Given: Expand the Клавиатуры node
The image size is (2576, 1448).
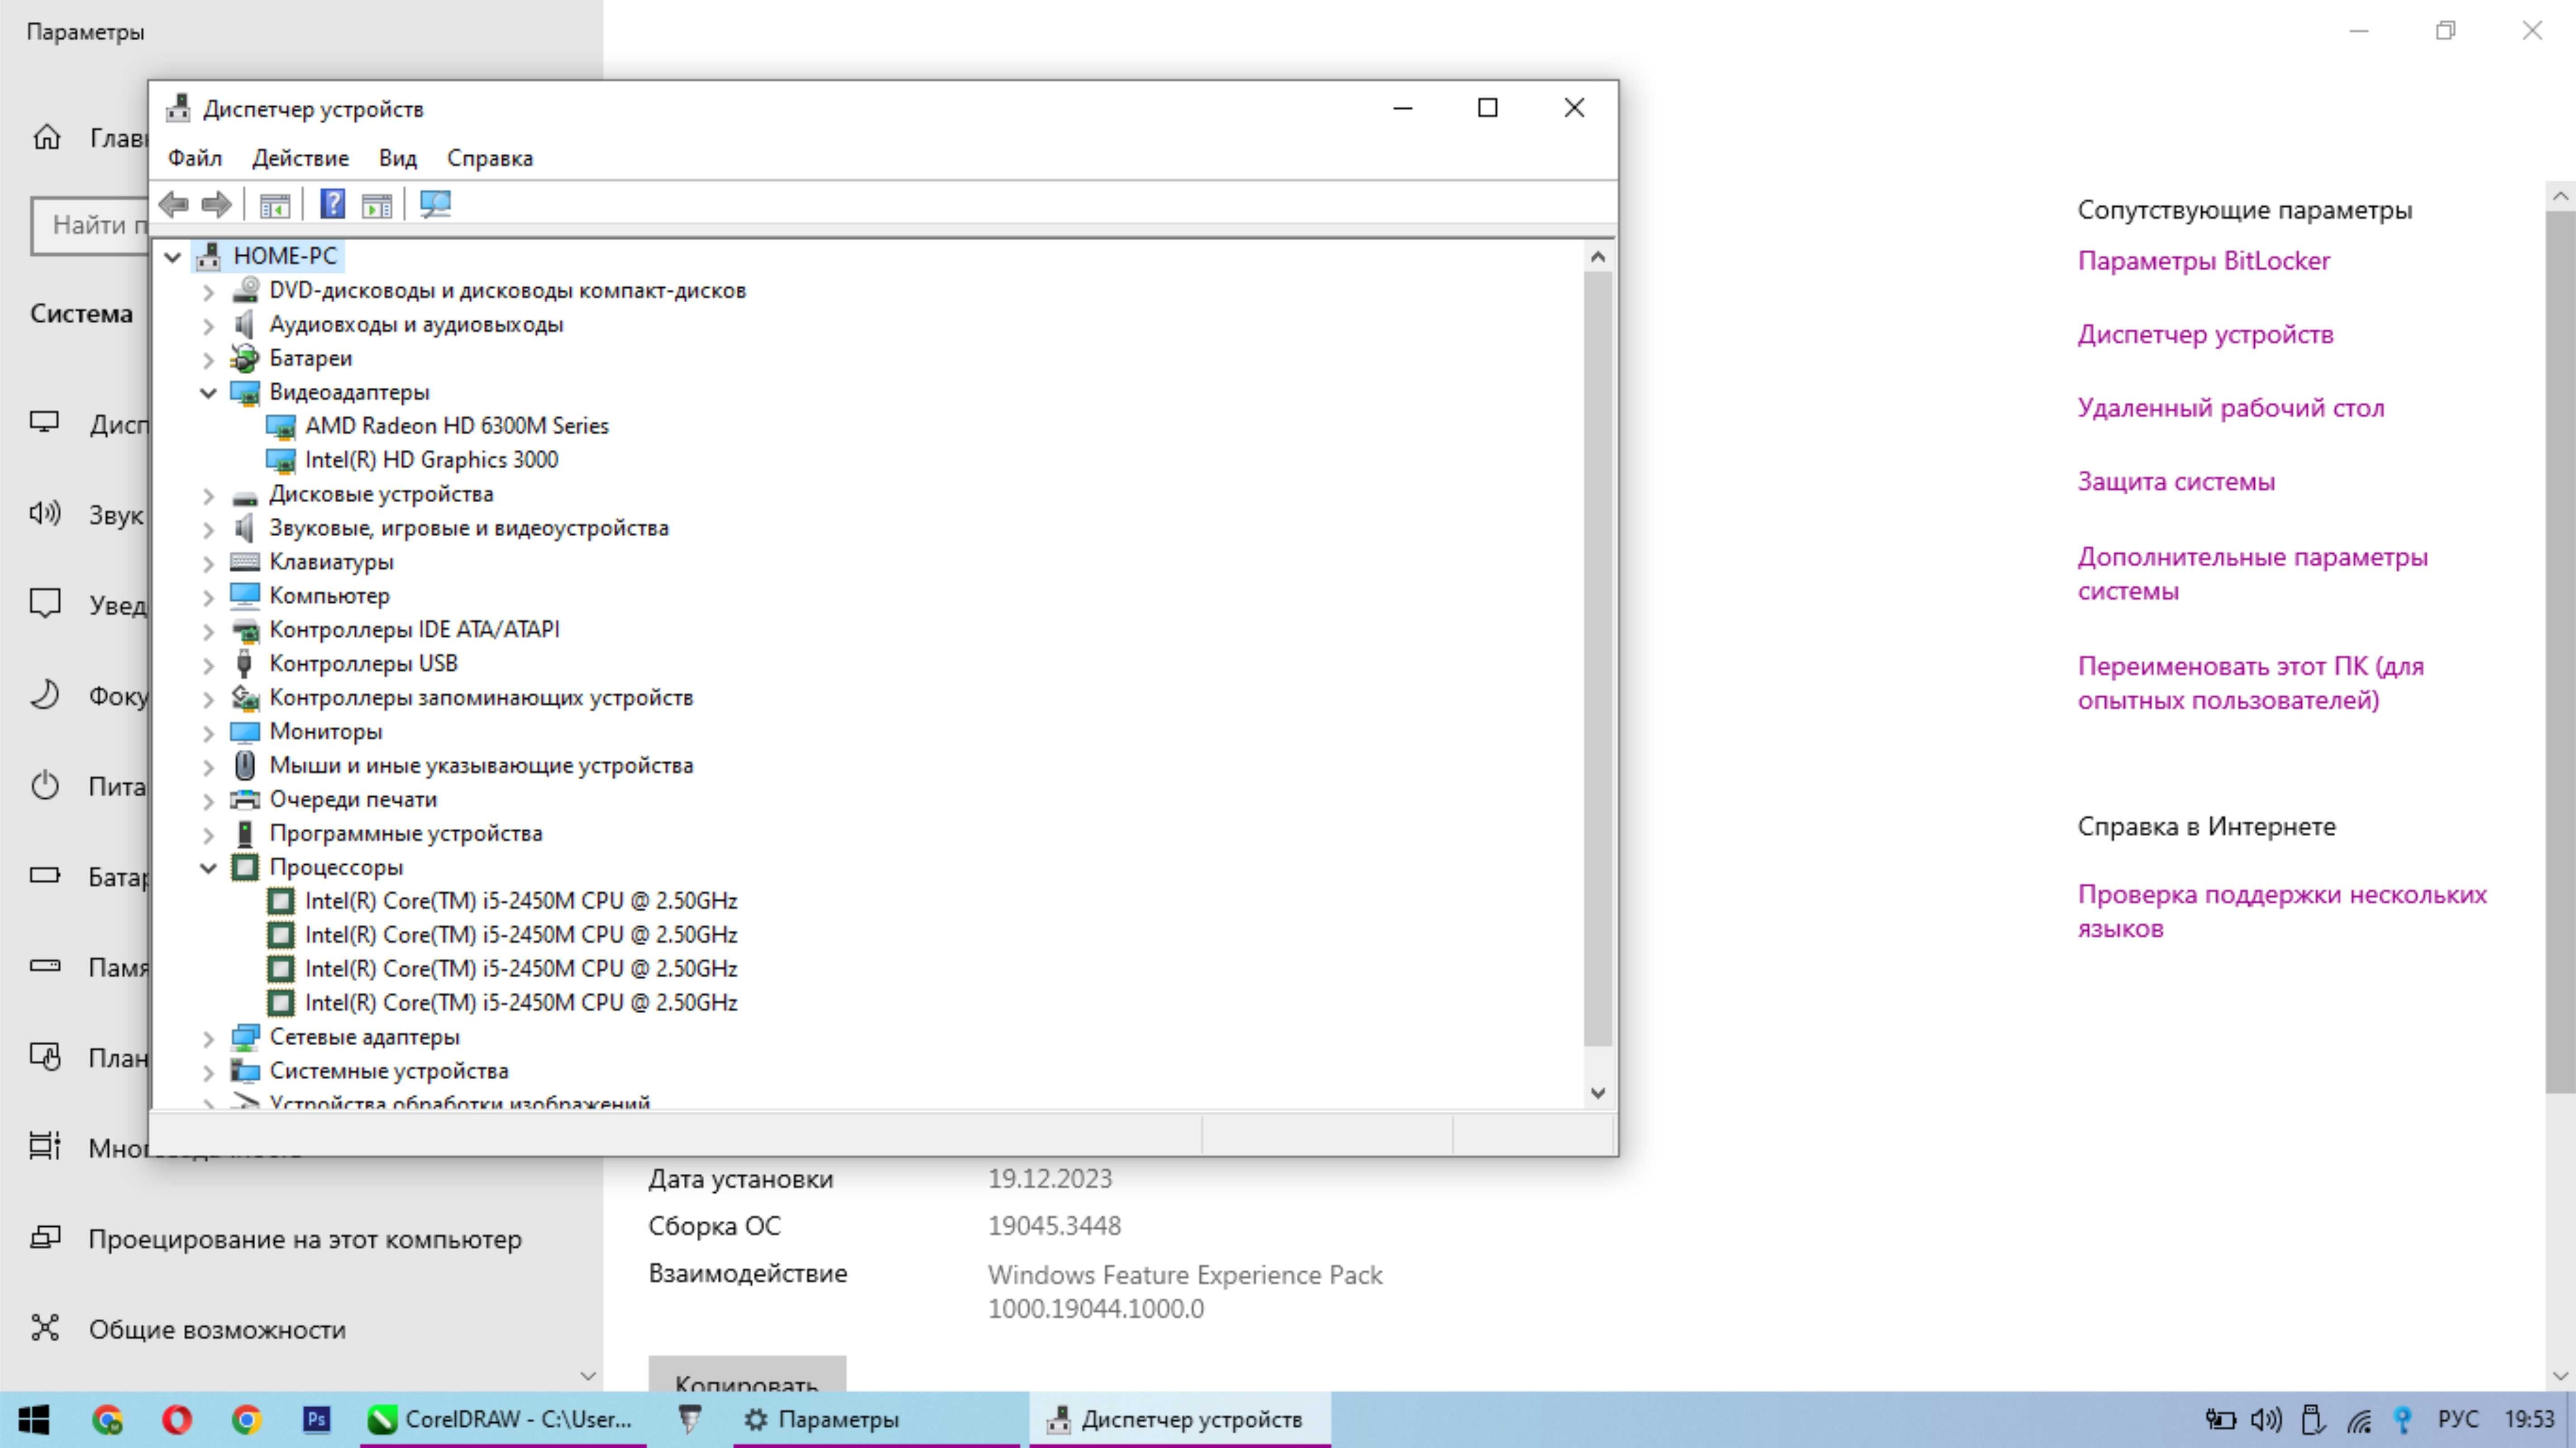Looking at the screenshot, I should [x=208, y=563].
